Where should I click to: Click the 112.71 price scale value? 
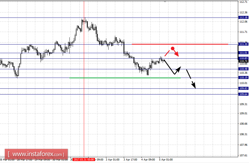click(243, 2)
